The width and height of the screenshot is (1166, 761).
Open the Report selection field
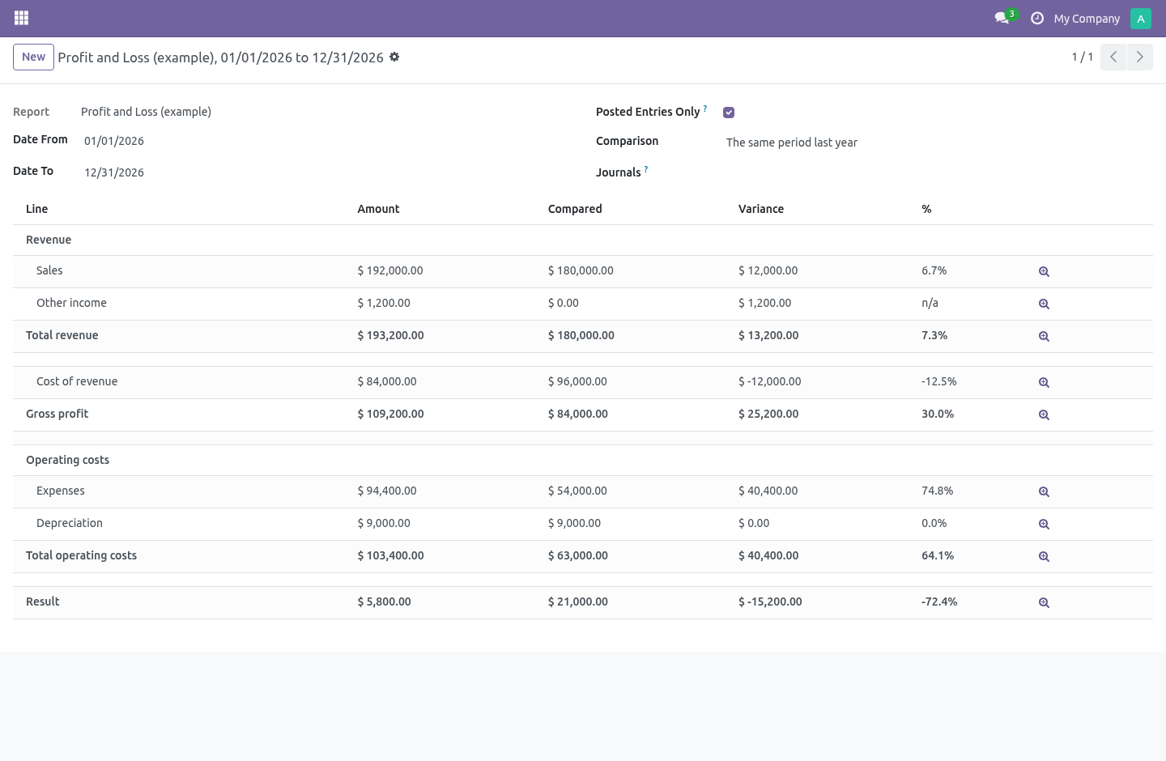[324, 112]
